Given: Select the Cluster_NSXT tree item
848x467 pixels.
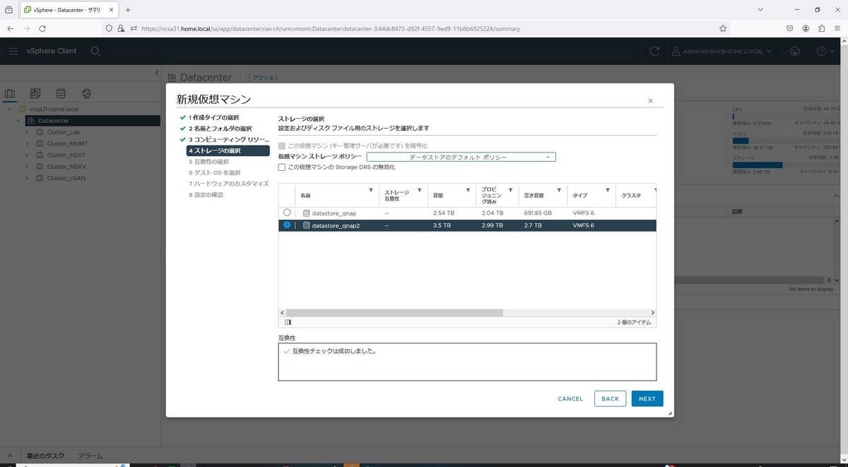Looking at the screenshot, I should pyautogui.click(x=66, y=155).
